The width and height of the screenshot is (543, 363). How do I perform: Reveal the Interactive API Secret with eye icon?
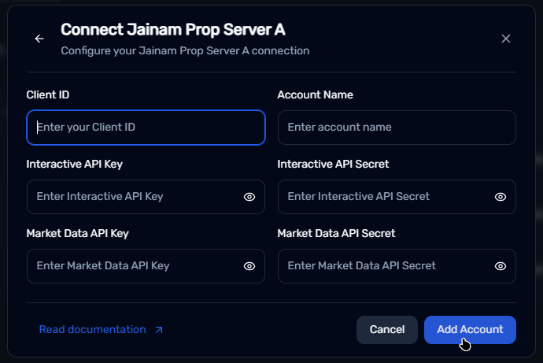click(500, 197)
